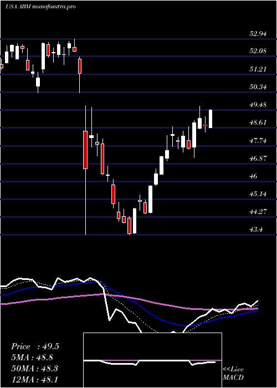The image size is (277, 388).
Task: Click the large red gap-down candle with long wick
Action: (85, 150)
